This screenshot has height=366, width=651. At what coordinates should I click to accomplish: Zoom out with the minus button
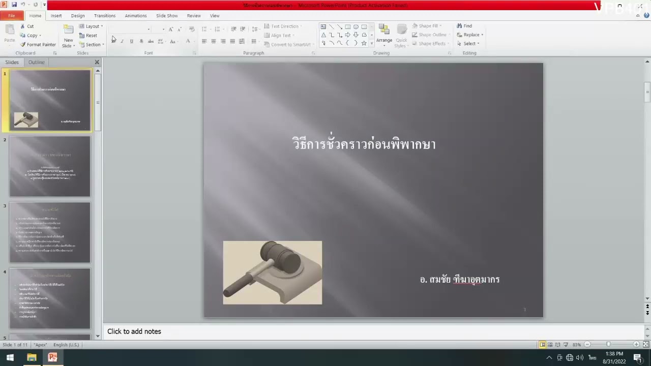click(x=587, y=345)
